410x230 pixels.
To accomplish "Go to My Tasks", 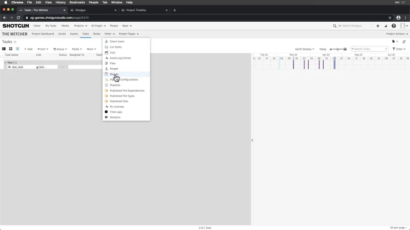I will 51,26.
